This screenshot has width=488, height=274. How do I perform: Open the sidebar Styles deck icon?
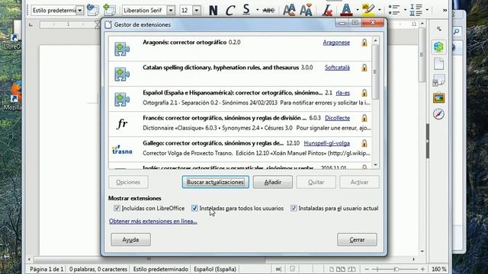click(439, 81)
